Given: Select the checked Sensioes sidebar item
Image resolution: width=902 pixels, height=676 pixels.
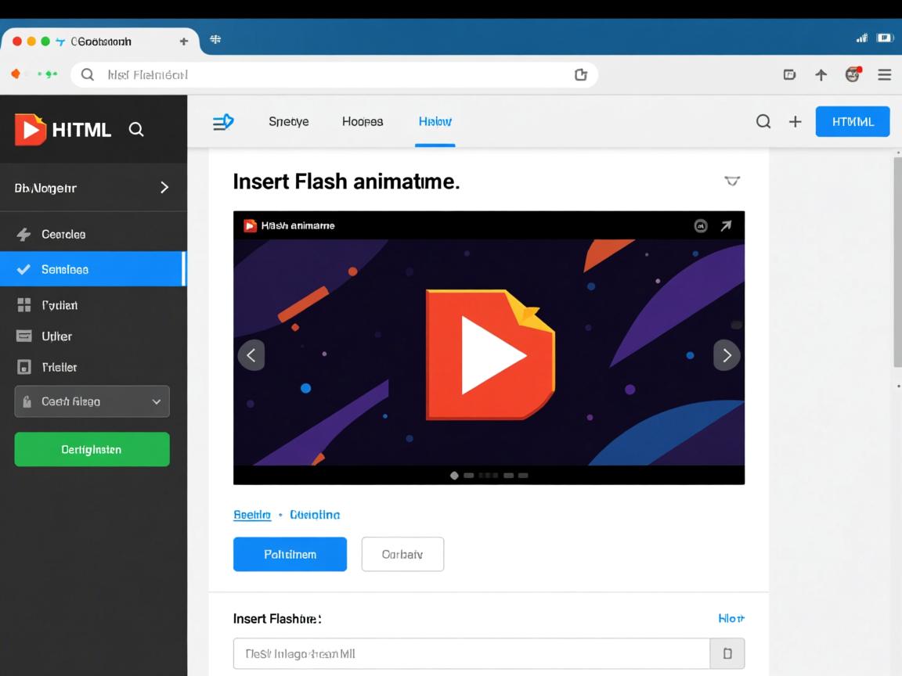Looking at the screenshot, I should pyautogui.click(x=92, y=269).
